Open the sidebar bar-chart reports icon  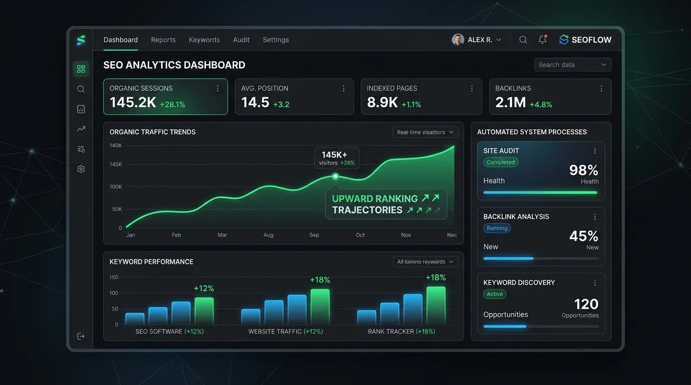tap(81, 109)
